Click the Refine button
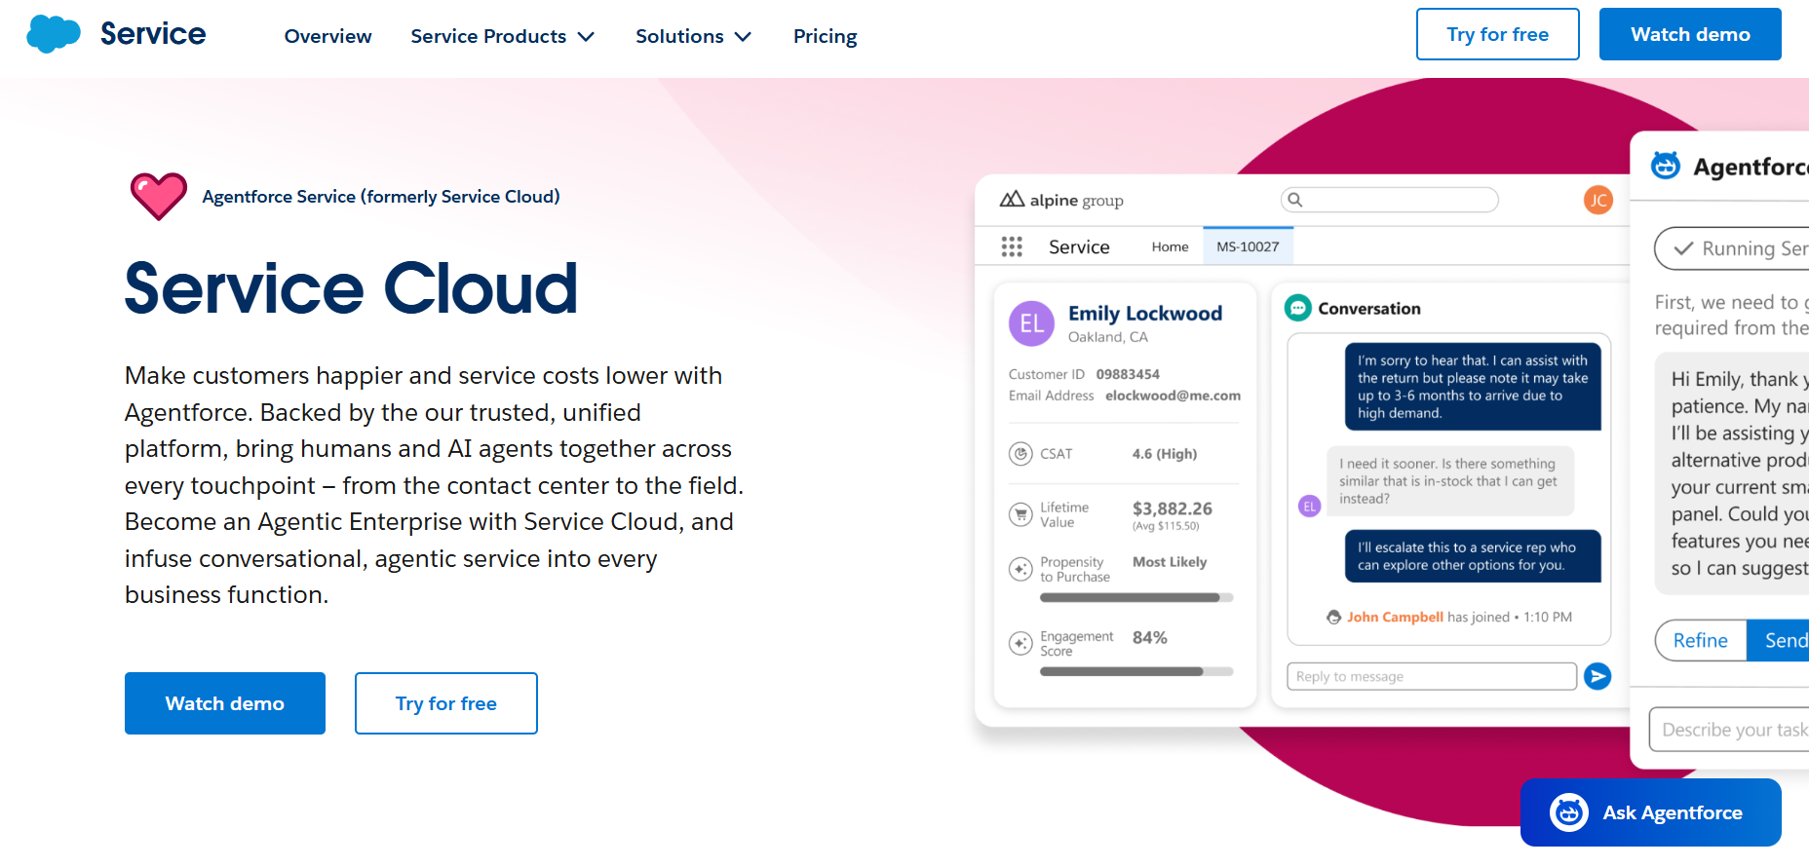1809x867 pixels. click(1701, 640)
